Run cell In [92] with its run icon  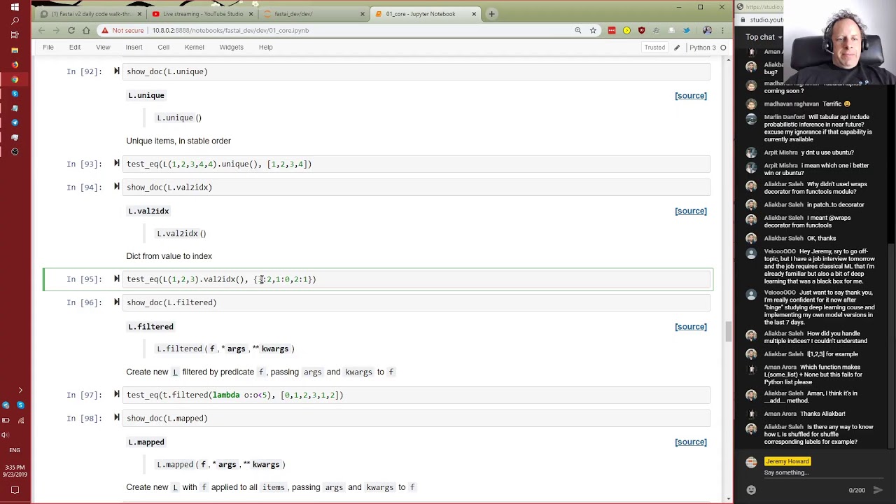click(x=117, y=71)
